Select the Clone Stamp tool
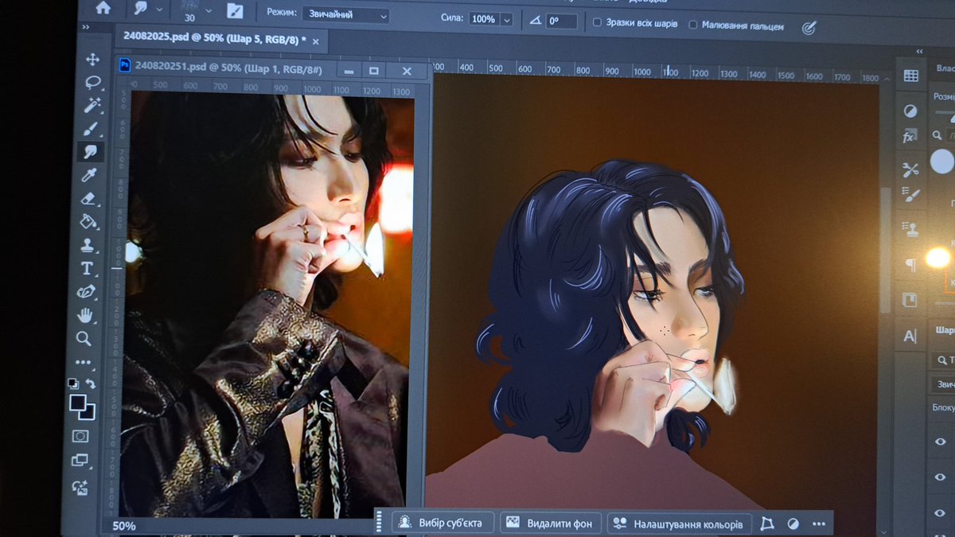The height and width of the screenshot is (537, 955). click(88, 245)
